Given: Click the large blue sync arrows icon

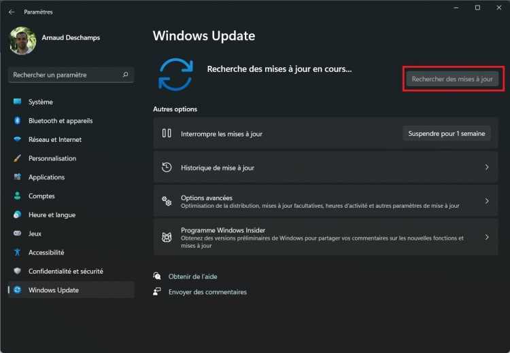Looking at the screenshot, I should [175, 75].
